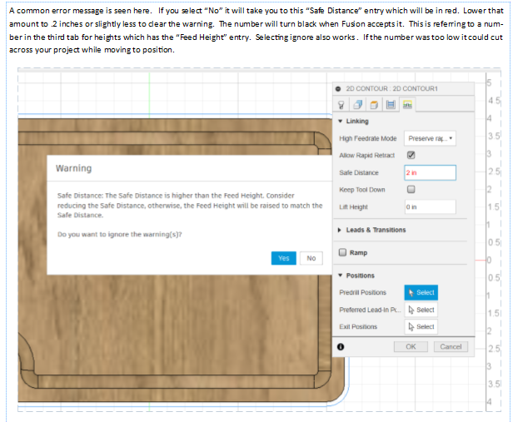
Task: Uncheck Allow Rapid Retract checkbox
Action: click(x=411, y=155)
